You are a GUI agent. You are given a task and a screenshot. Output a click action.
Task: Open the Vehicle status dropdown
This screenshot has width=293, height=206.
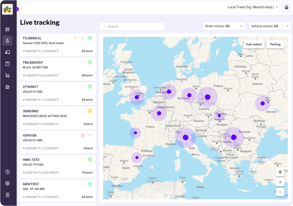click(270, 26)
